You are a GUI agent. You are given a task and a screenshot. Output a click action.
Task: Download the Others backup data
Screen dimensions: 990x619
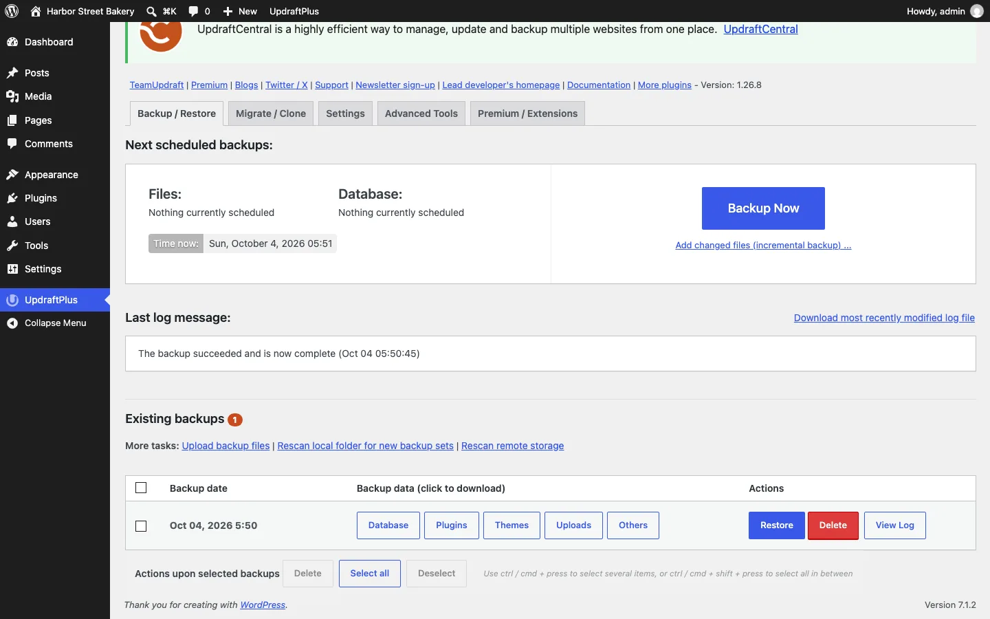[633, 525]
